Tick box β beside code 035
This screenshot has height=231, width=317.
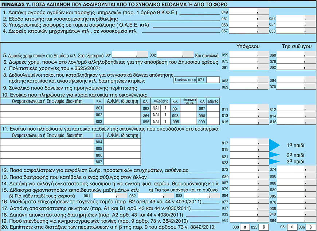pyautogui.click(x=264, y=227)
